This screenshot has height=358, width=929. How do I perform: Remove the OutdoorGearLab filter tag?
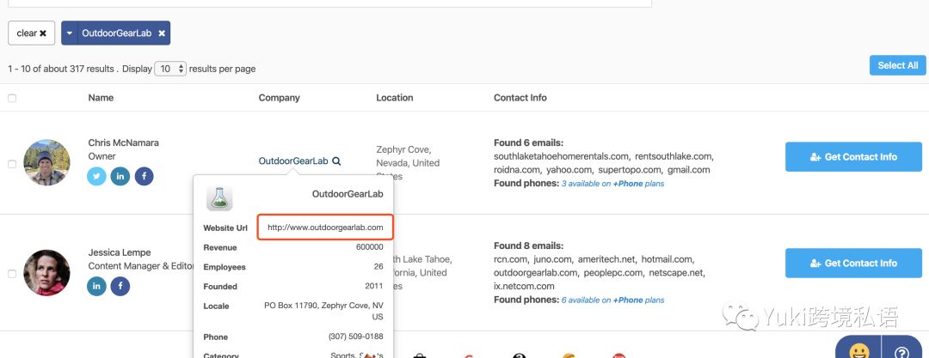click(x=162, y=33)
